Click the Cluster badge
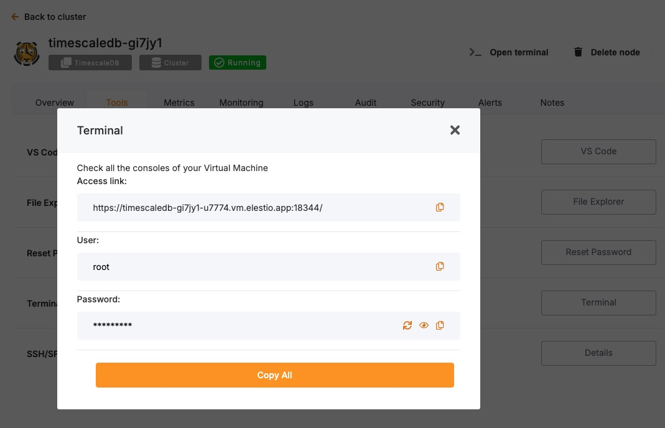This screenshot has height=428, width=665. point(170,63)
